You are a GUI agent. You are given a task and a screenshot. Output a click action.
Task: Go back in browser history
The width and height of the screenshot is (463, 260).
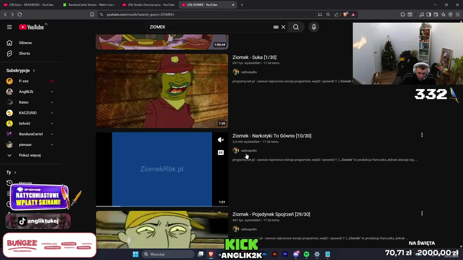click(x=5, y=14)
